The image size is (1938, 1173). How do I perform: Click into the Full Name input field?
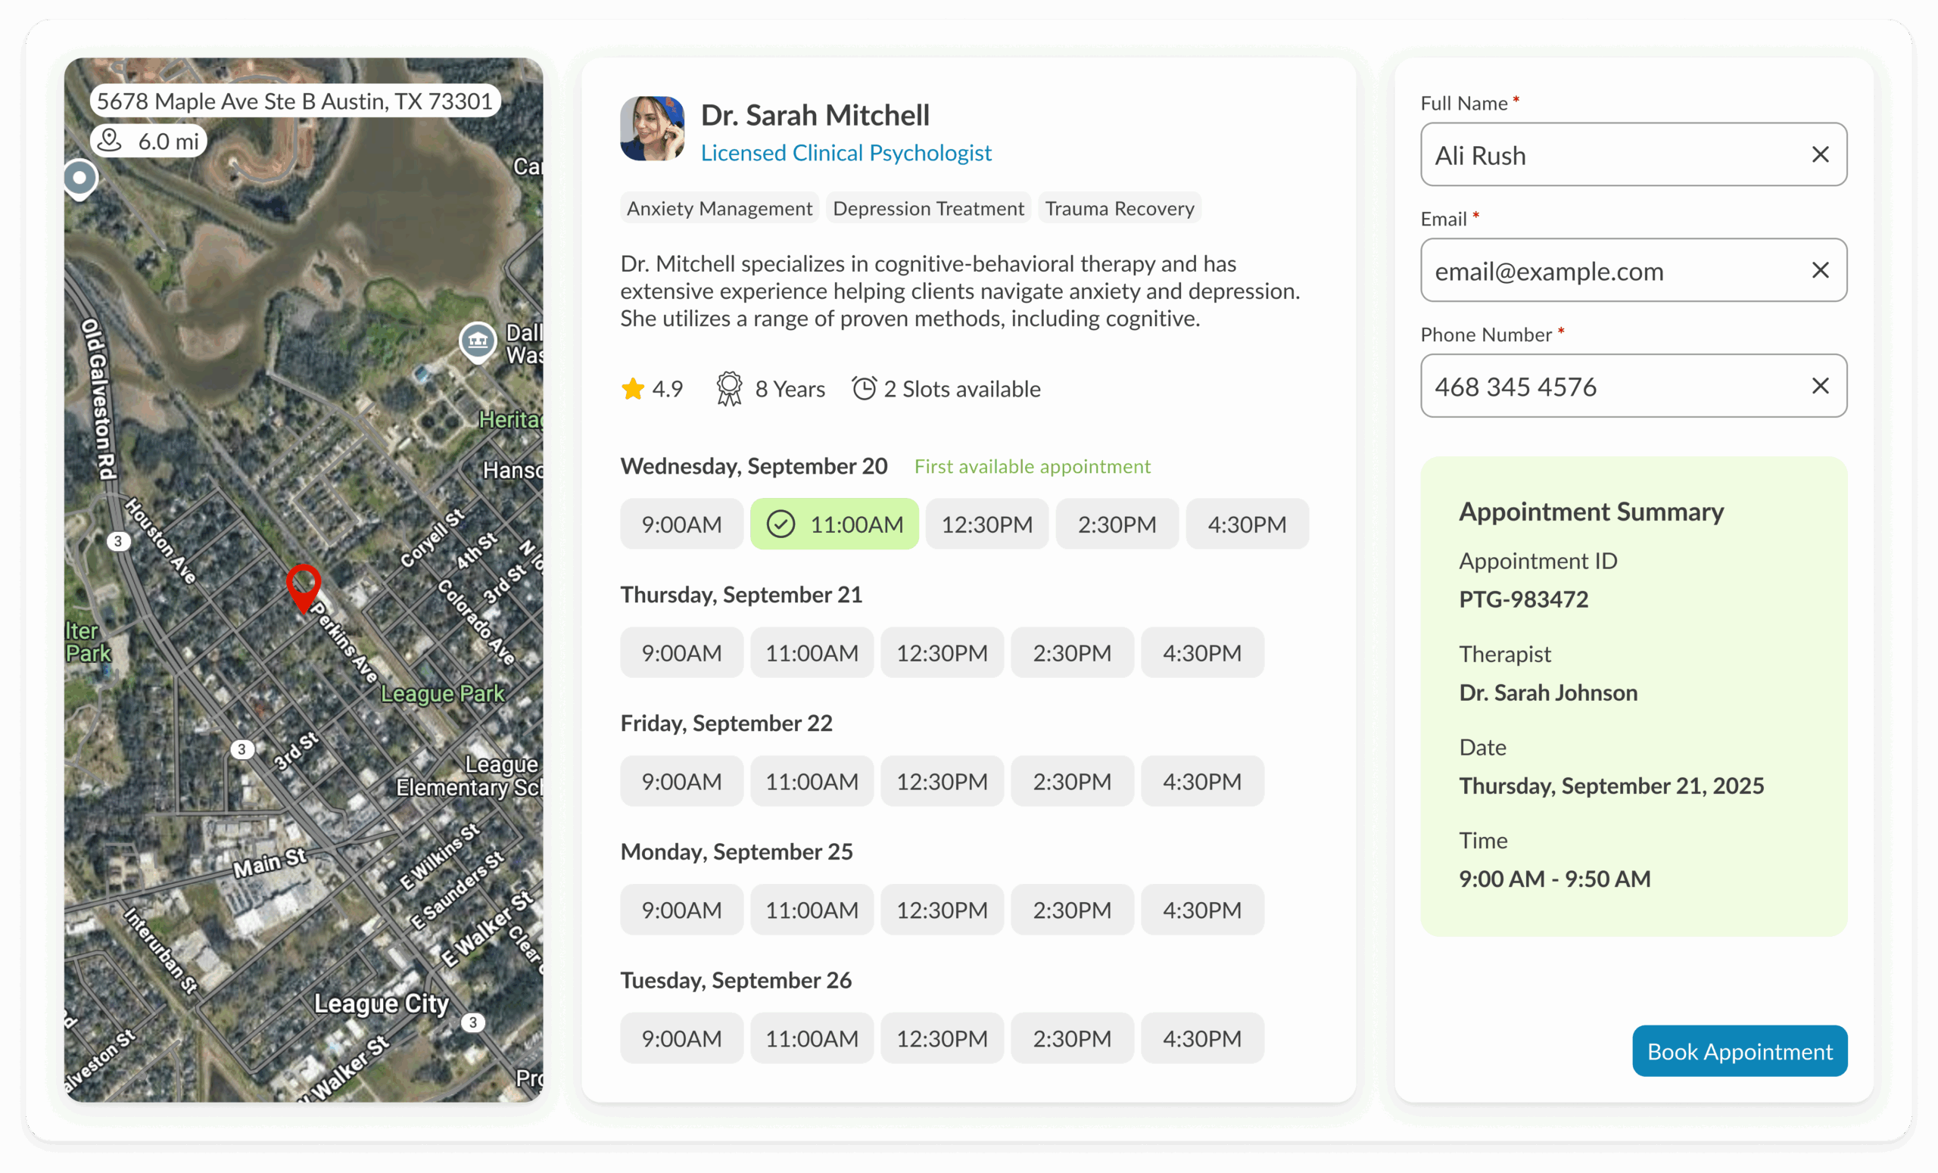(x=1634, y=154)
